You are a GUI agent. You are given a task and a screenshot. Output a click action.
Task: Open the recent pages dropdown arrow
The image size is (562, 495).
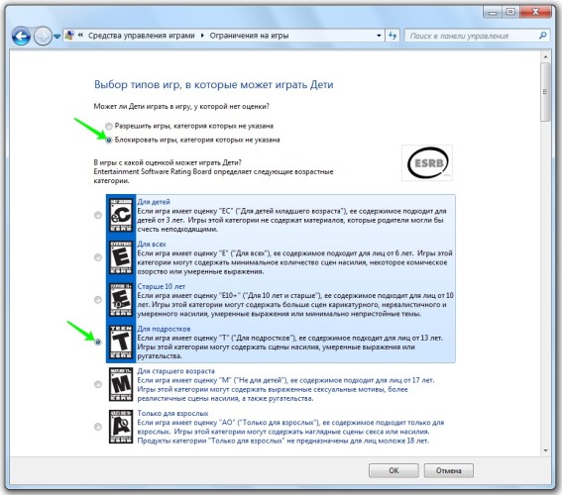pos(56,37)
